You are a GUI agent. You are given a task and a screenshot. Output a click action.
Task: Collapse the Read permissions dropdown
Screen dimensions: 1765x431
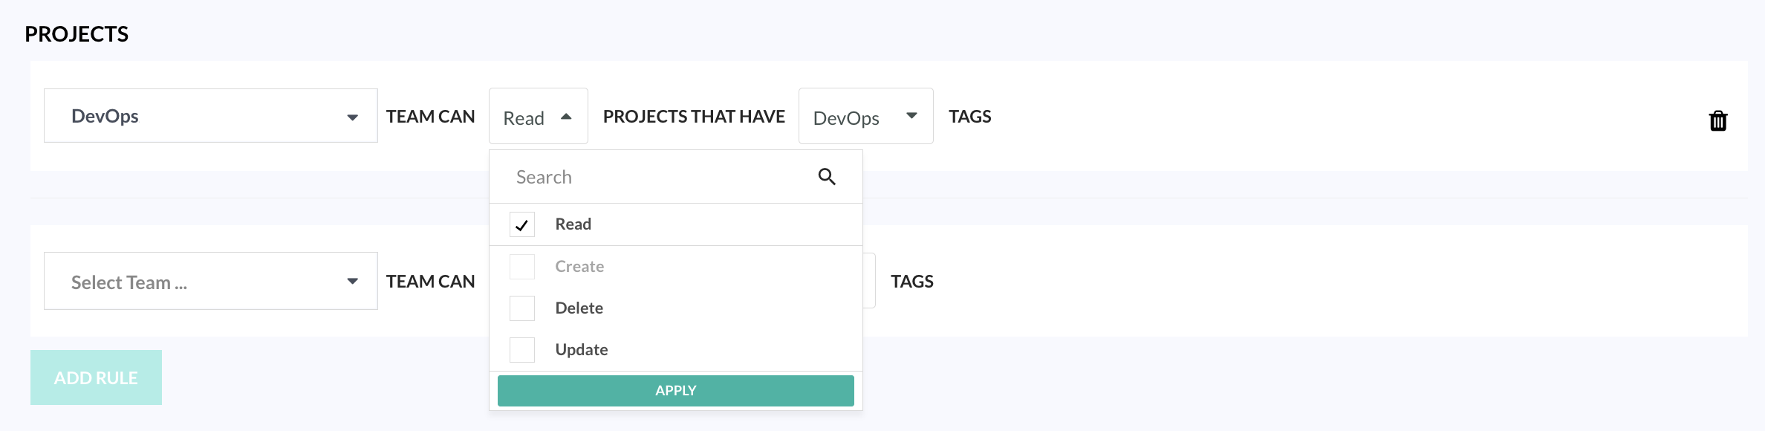[x=538, y=117]
